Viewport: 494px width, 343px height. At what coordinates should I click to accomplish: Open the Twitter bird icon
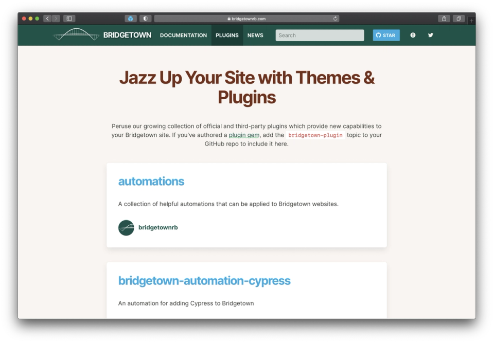pos(430,35)
